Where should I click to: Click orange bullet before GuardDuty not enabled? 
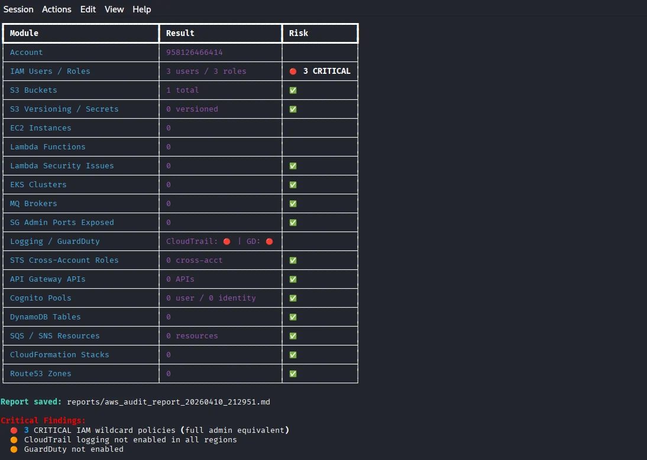coord(14,449)
